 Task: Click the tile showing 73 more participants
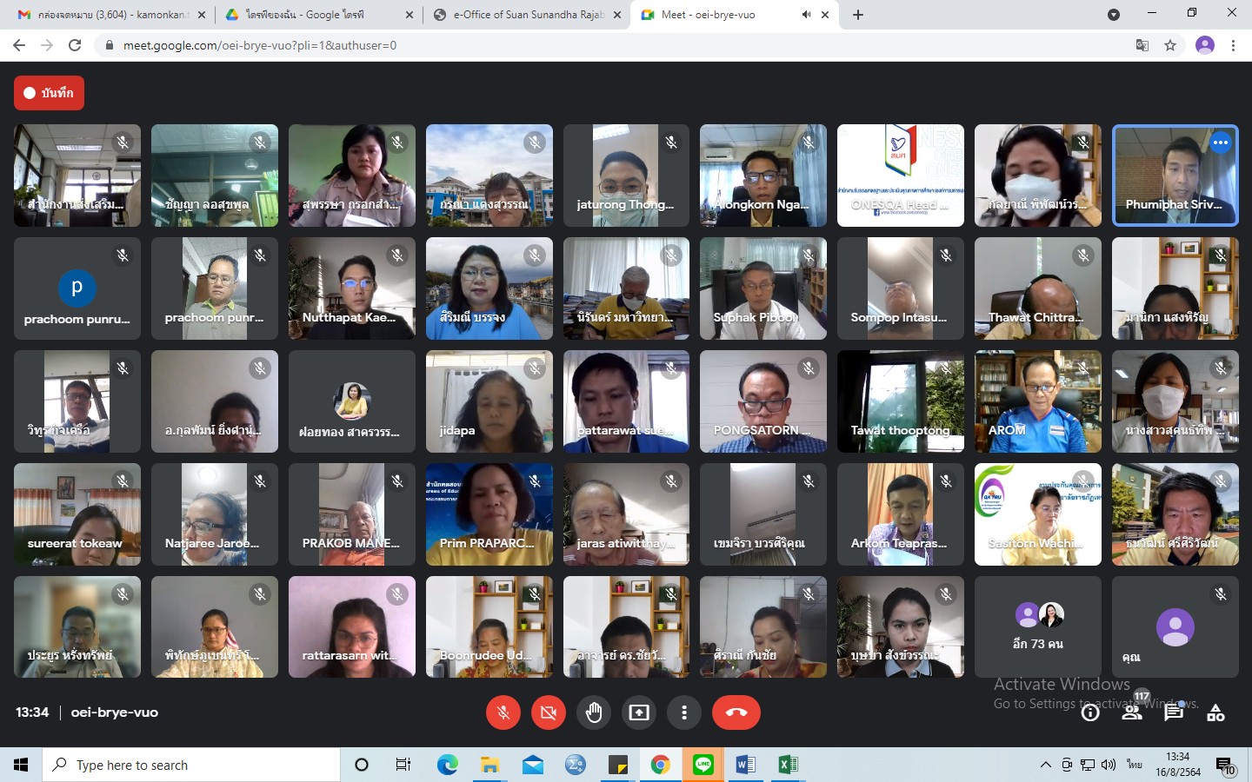tap(1037, 626)
